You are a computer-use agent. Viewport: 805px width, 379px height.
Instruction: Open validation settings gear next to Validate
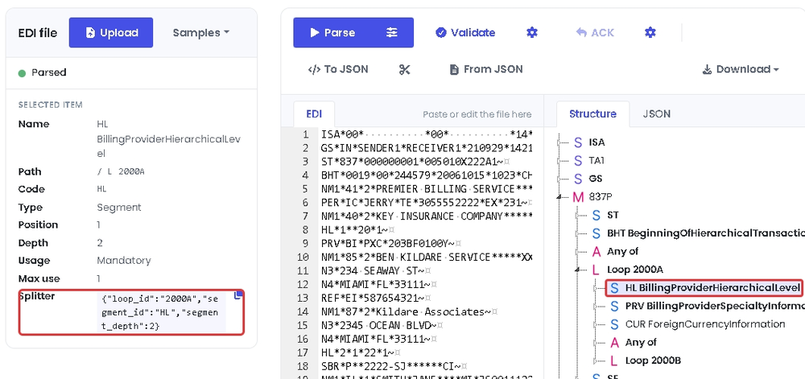532,33
